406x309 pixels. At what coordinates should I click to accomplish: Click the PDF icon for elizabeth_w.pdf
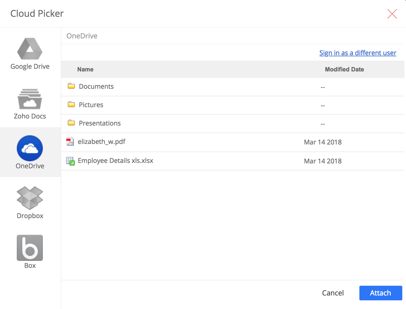[x=70, y=142]
